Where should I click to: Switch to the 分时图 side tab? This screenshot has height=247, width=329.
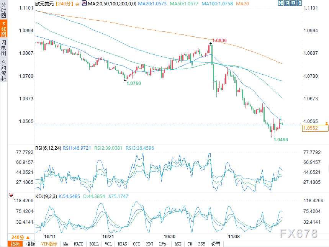tap(3, 10)
